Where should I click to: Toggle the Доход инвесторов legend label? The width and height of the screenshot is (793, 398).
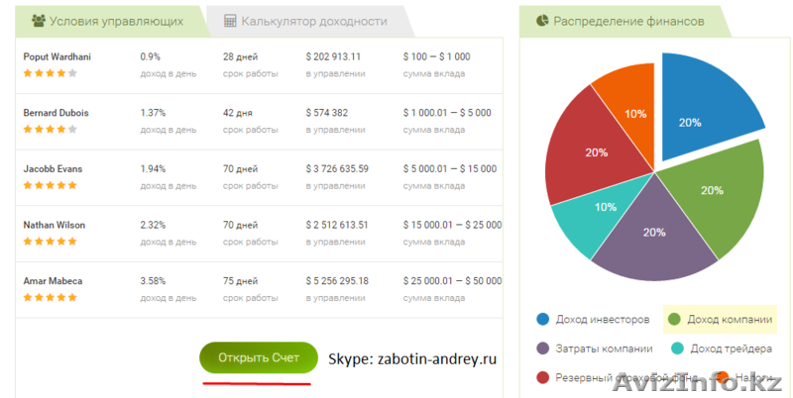coord(603,320)
